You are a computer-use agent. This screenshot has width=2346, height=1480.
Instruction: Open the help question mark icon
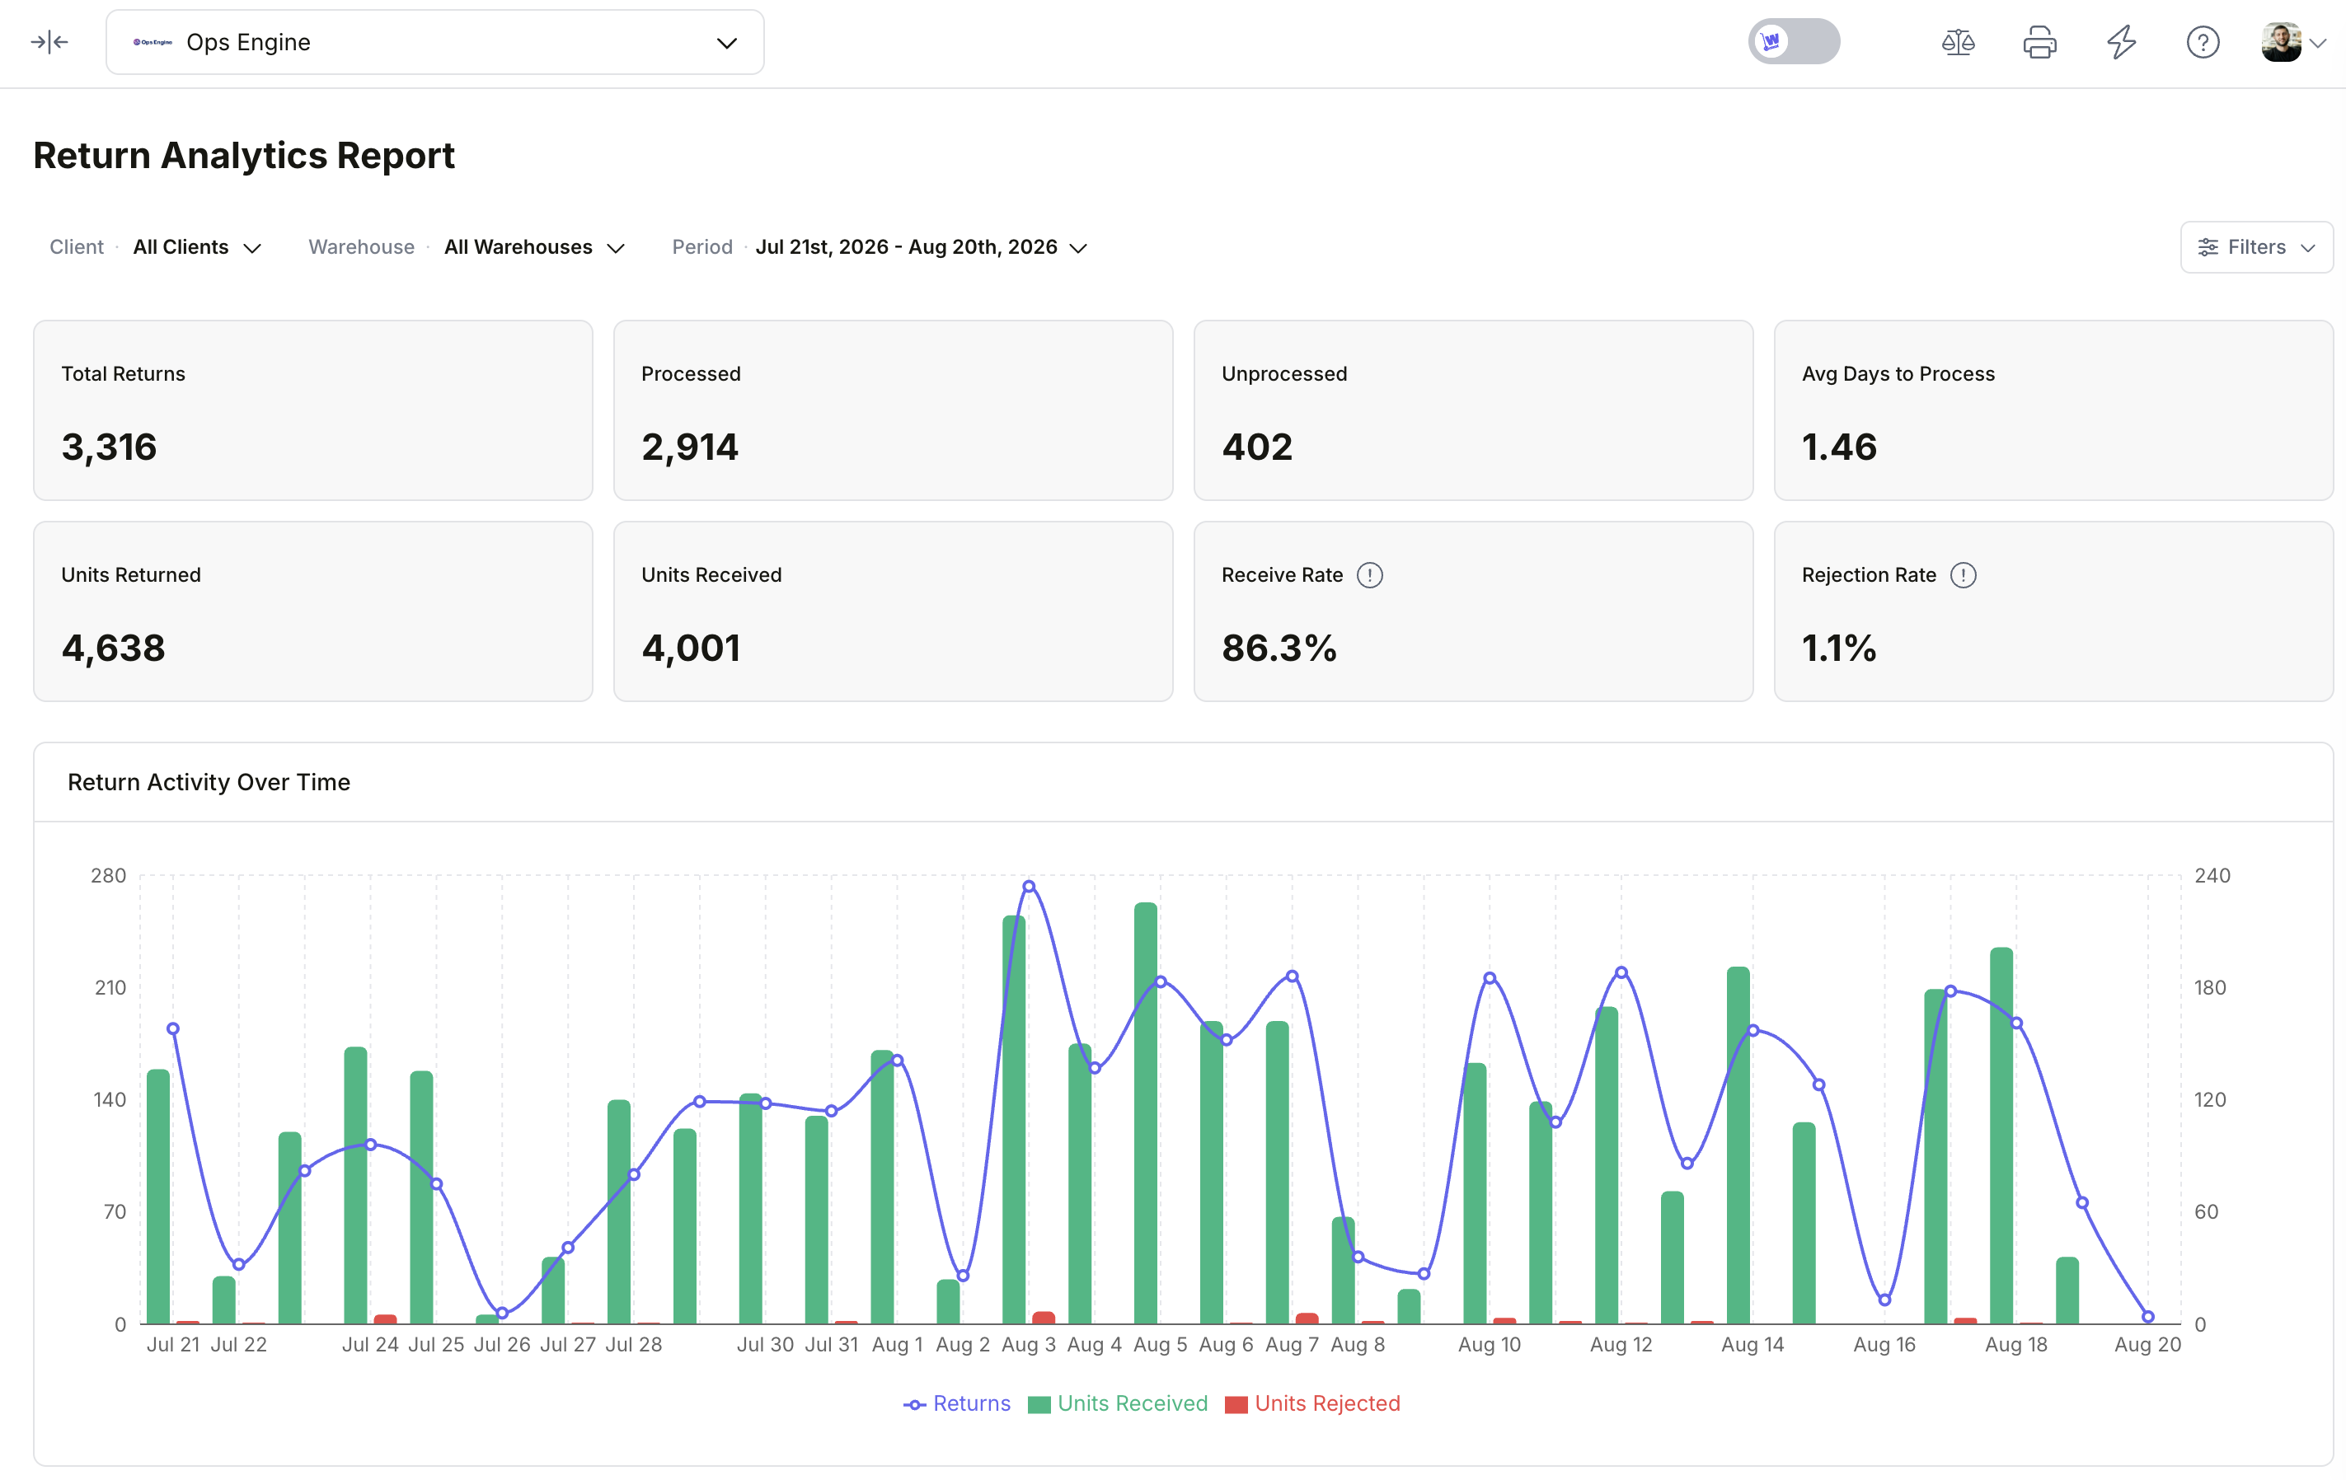pos(2203,42)
